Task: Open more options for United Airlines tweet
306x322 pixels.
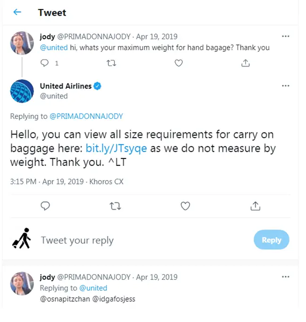Action: point(285,86)
